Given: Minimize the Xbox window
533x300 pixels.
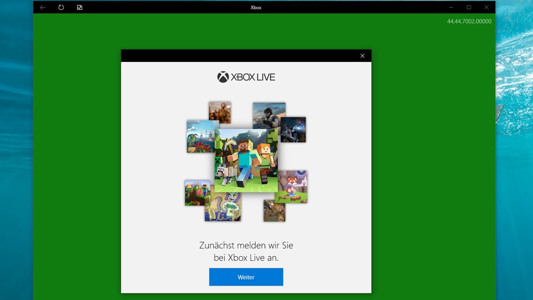Looking at the screenshot, I should coord(451,7).
